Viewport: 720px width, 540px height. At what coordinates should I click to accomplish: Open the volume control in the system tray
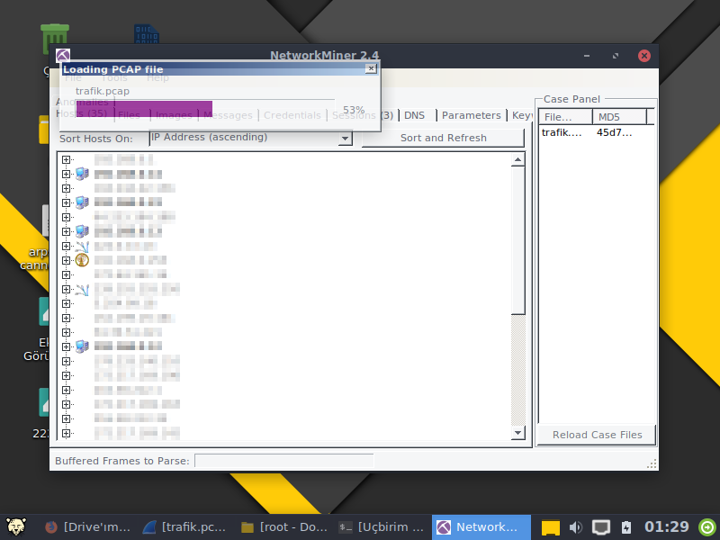(575, 527)
